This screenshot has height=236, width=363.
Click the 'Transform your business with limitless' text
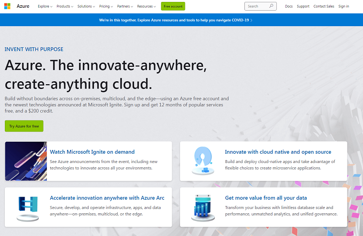pos(281,211)
